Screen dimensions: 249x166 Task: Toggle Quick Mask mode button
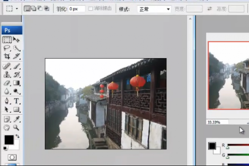[12, 157]
